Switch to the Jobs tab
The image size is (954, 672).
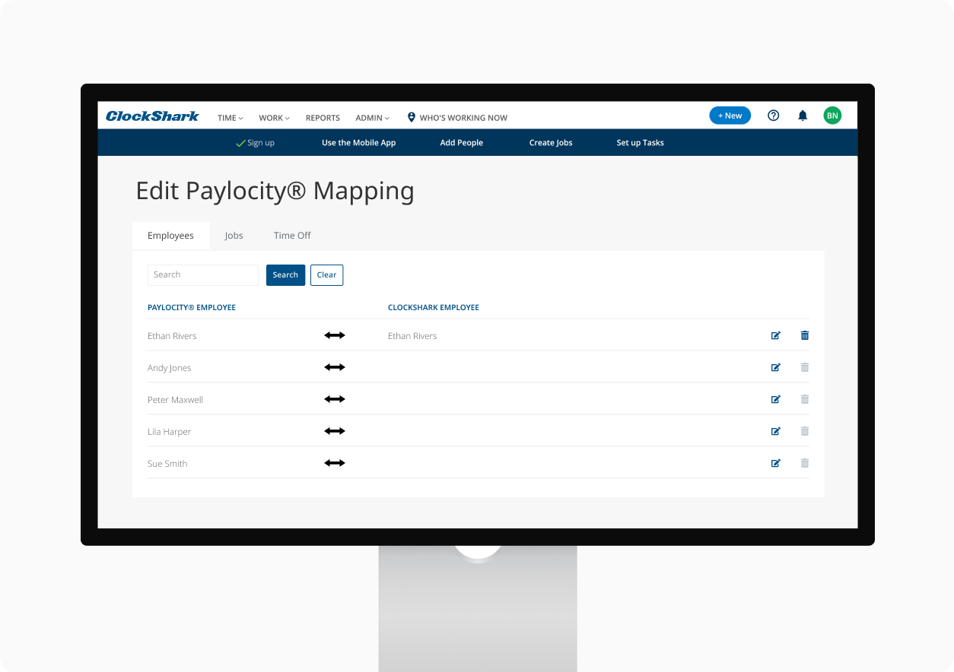(234, 236)
